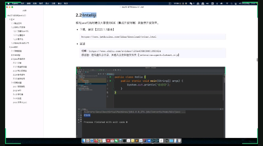
Task: Jump to outline section 2.4.2
Action: (17, 91)
